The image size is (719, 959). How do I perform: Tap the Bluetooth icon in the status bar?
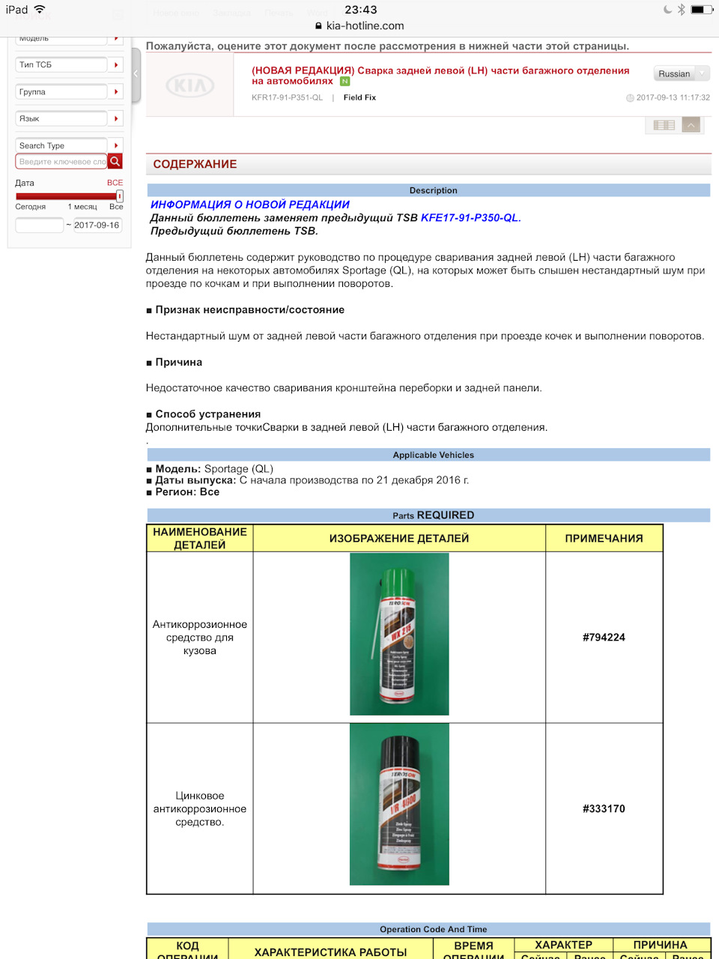tap(681, 10)
